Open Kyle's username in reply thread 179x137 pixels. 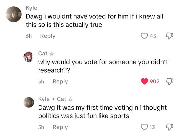44,99
